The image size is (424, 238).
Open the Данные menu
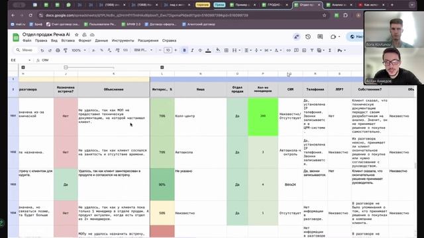[101, 40]
